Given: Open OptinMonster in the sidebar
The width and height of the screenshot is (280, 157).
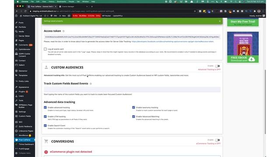Looking at the screenshot, I should pos(24,49).
